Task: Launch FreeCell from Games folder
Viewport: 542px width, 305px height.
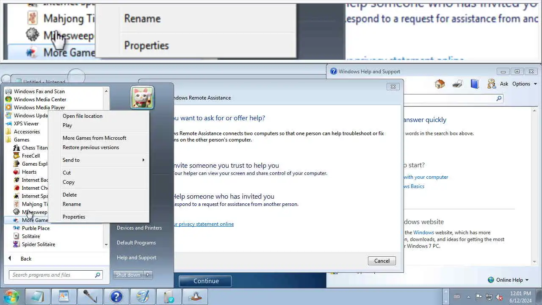Action: point(30,155)
